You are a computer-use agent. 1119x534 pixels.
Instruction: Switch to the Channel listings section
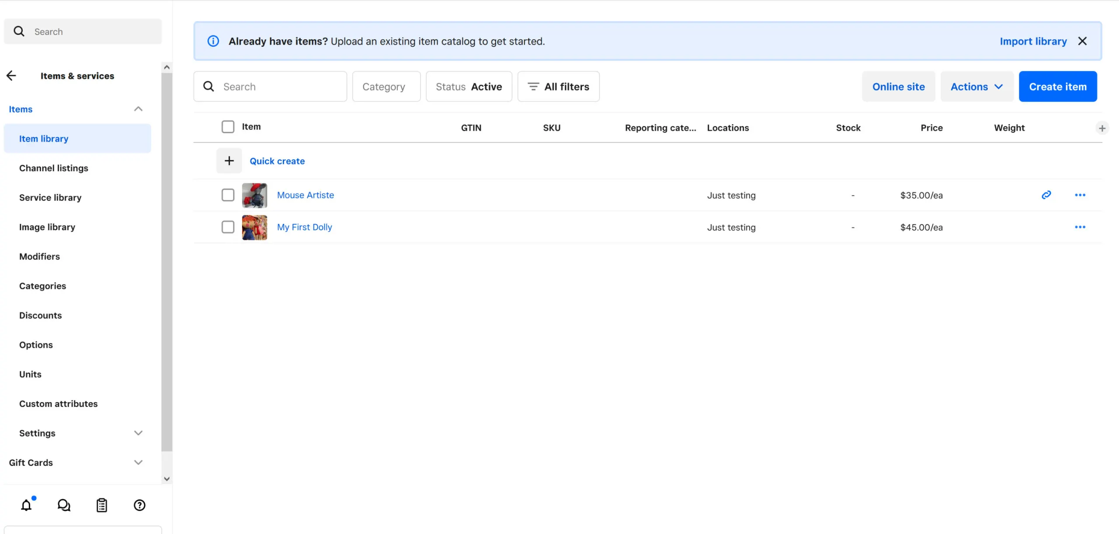(54, 168)
